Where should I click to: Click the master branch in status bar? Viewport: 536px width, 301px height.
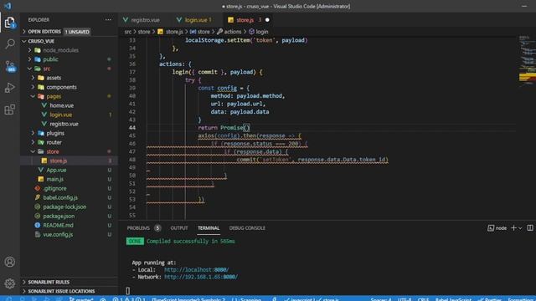[x=81, y=299]
